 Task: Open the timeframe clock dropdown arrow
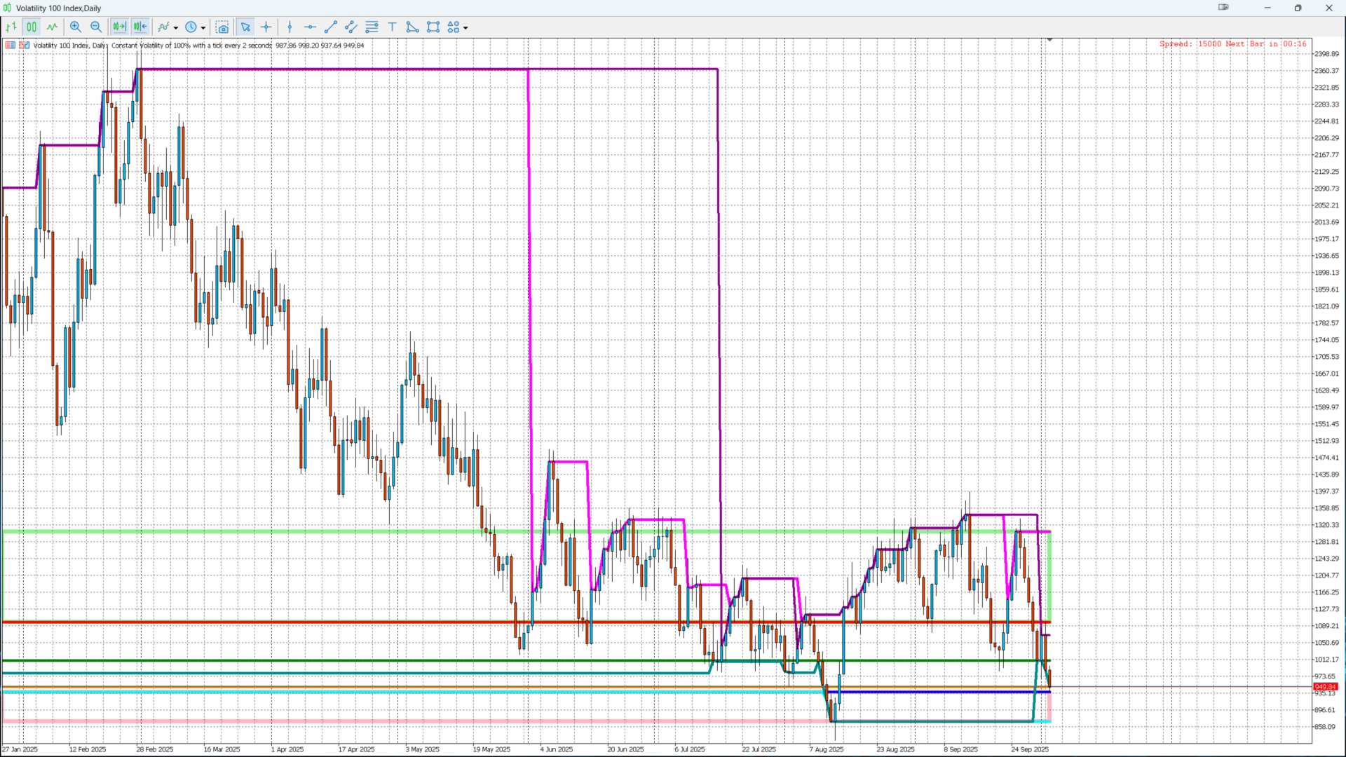(x=203, y=28)
